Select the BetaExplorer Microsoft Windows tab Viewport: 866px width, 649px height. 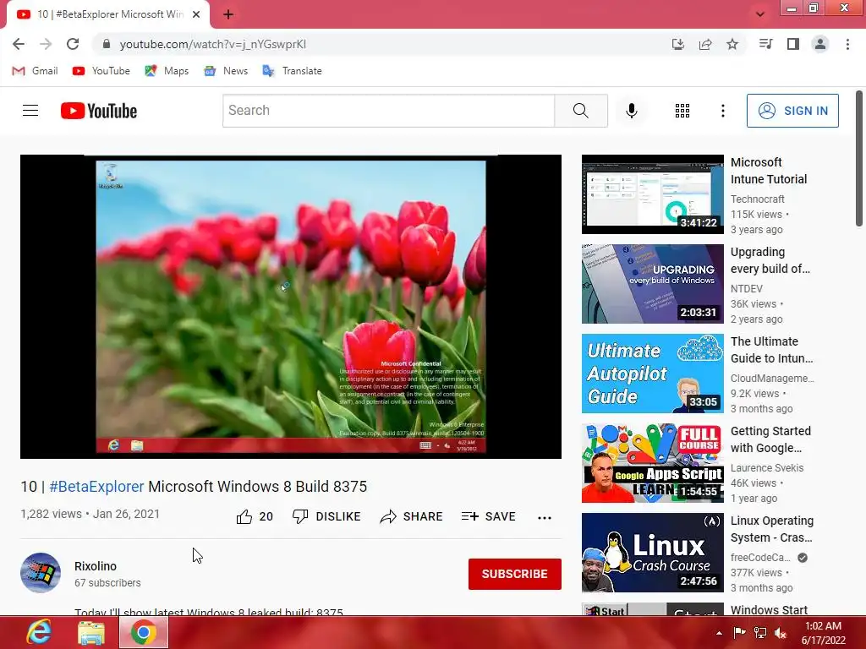tap(109, 14)
